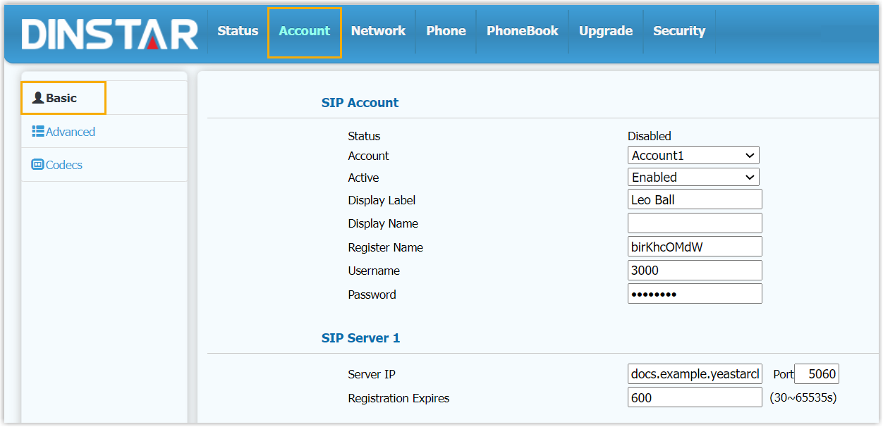Open the Upgrade tab

coord(605,31)
